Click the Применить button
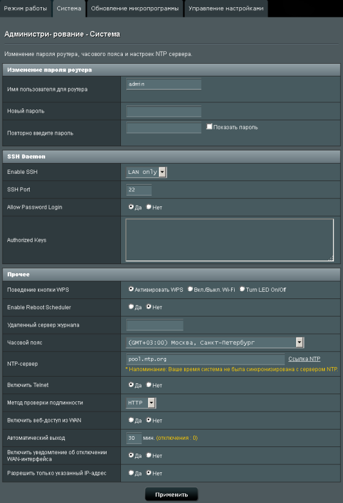This screenshot has height=503, width=343. tap(171, 495)
